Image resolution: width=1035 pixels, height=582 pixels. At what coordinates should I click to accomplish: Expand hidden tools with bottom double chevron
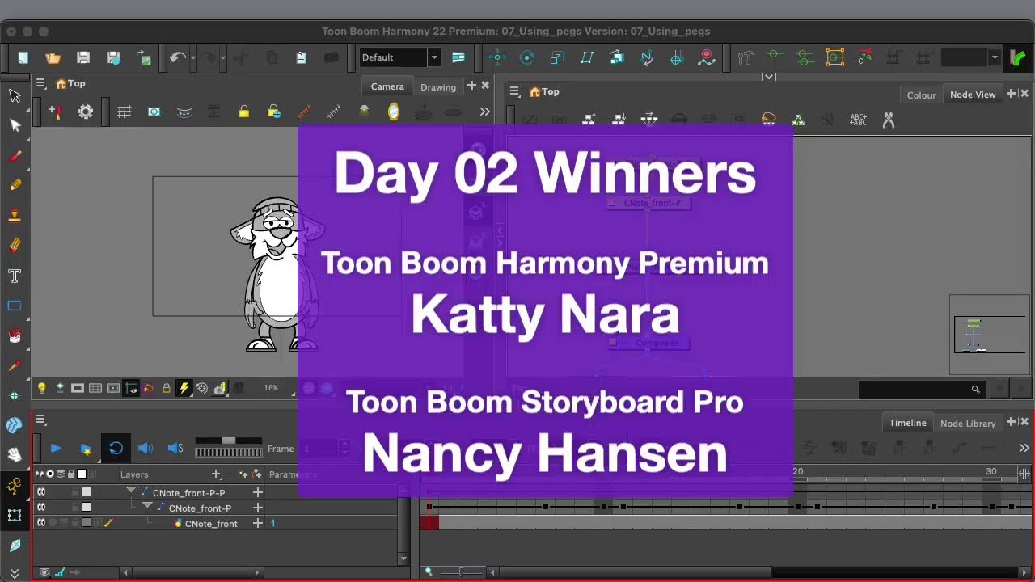click(x=15, y=573)
